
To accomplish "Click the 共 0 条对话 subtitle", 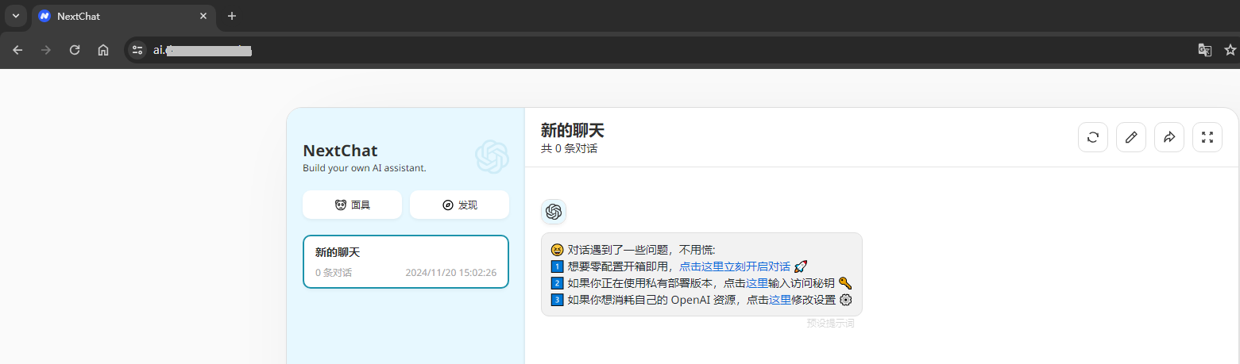I will tap(569, 148).
